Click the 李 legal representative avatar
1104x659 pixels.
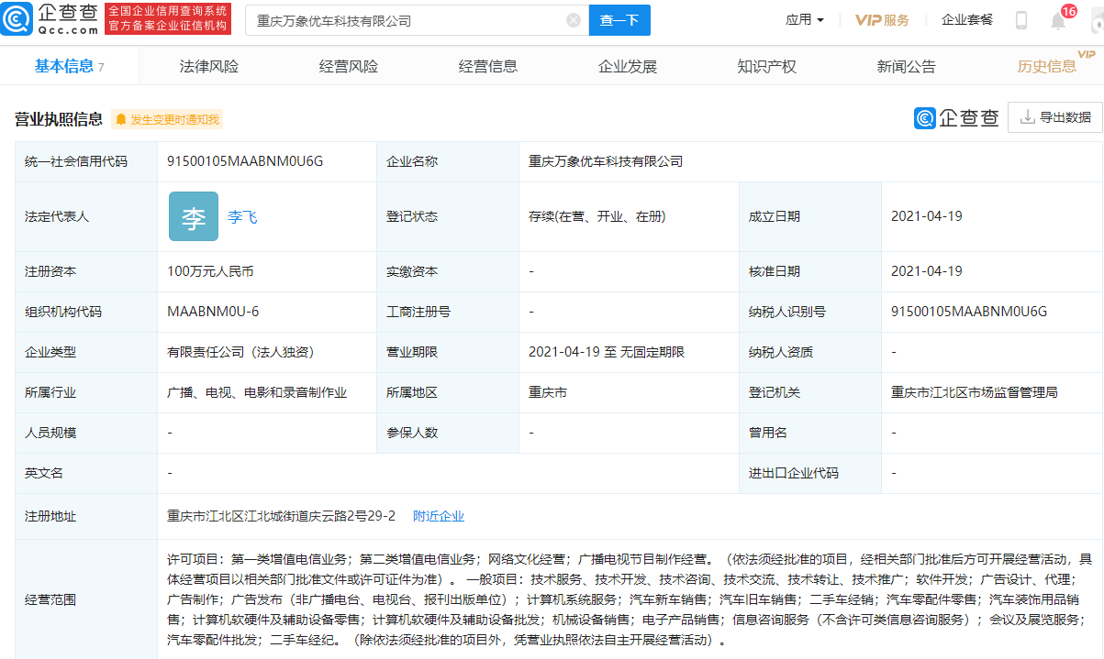(x=194, y=216)
